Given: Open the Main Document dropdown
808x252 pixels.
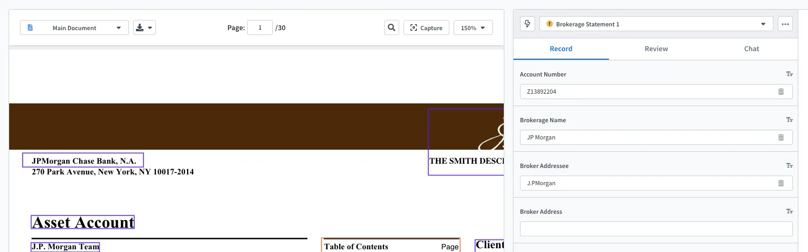Looking at the screenshot, I should (74, 27).
